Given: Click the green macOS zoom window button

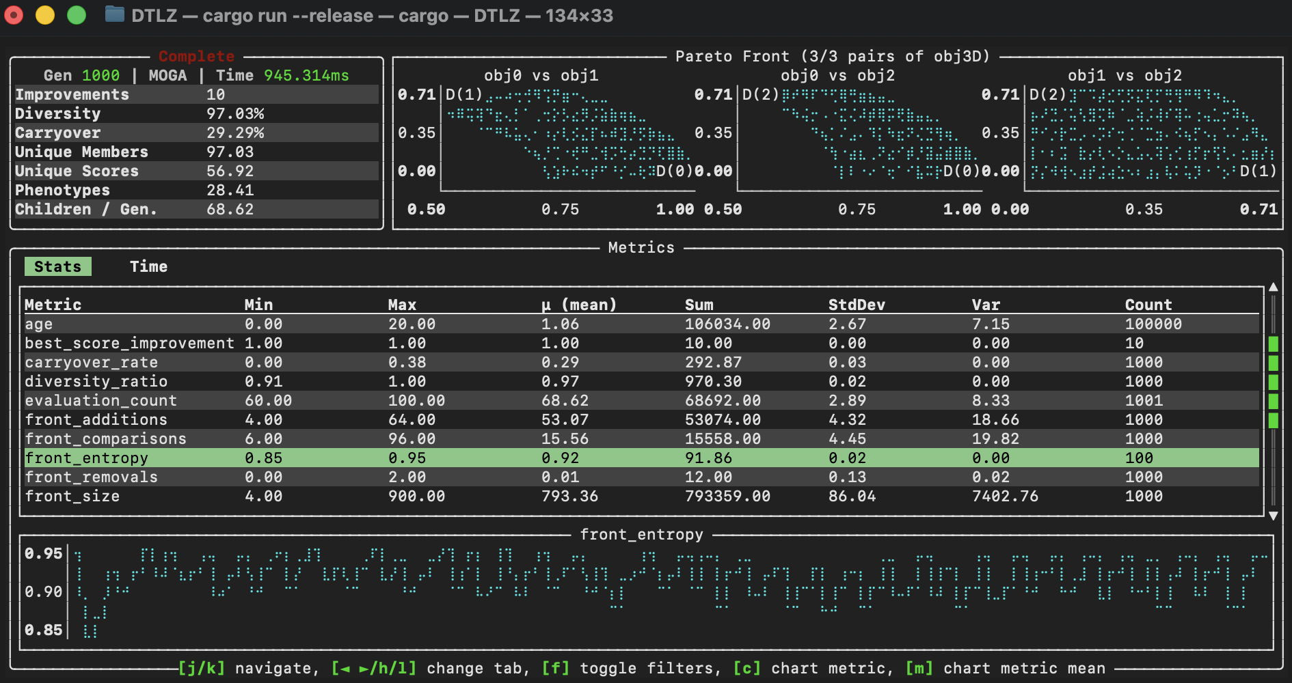Looking at the screenshot, I should [x=77, y=14].
